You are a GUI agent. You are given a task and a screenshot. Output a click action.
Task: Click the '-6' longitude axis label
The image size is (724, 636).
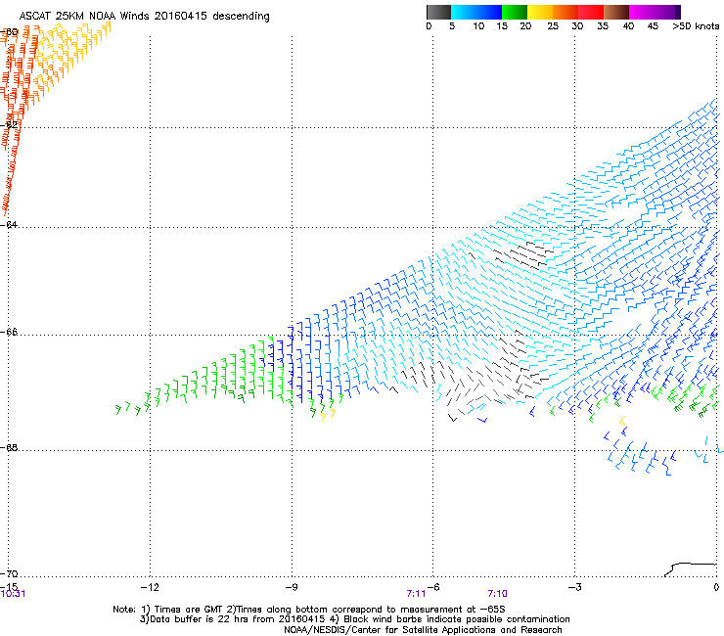click(x=432, y=587)
